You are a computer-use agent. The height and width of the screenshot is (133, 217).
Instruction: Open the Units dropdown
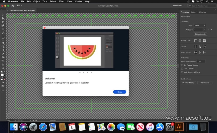click(x=200, y=26)
